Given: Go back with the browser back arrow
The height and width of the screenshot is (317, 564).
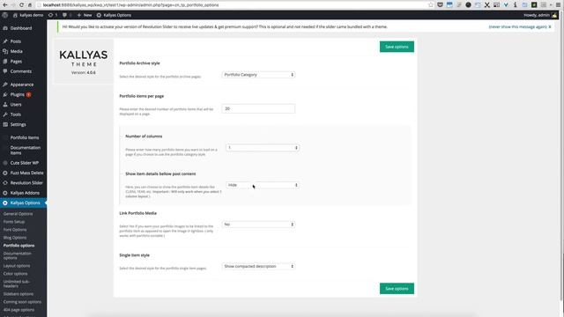Looking at the screenshot, I should click(x=5, y=5).
